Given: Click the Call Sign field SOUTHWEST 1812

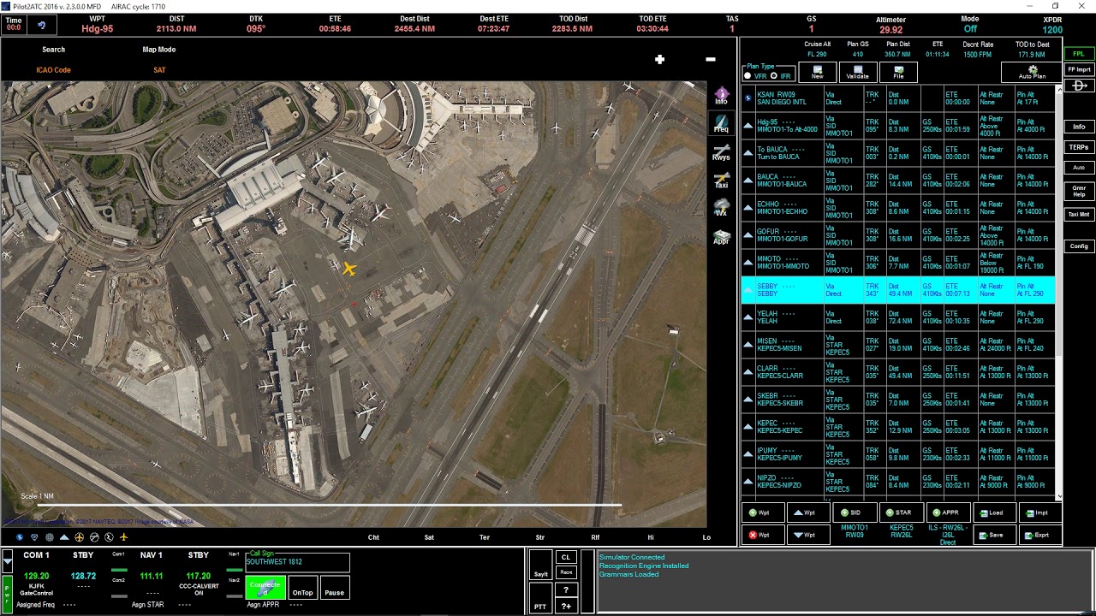Looking at the screenshot, I should (298, 562).
